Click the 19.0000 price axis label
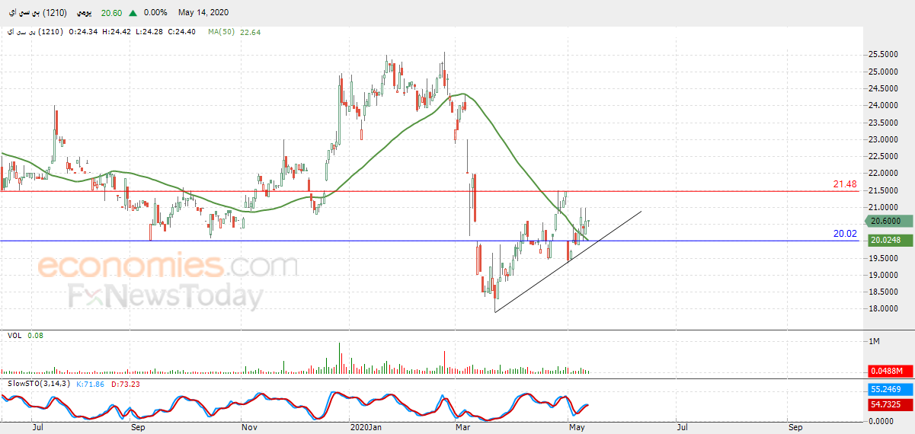Image resolution: width=915 pixels, height=434 pixels. coord(882,275)
